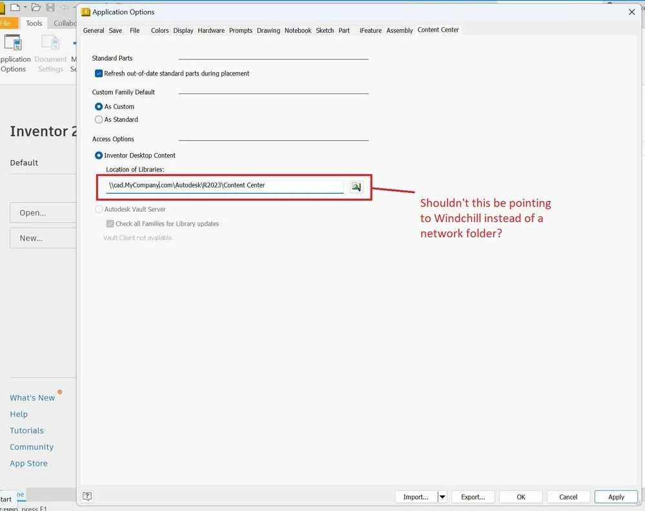Click the Apply button

615,496
